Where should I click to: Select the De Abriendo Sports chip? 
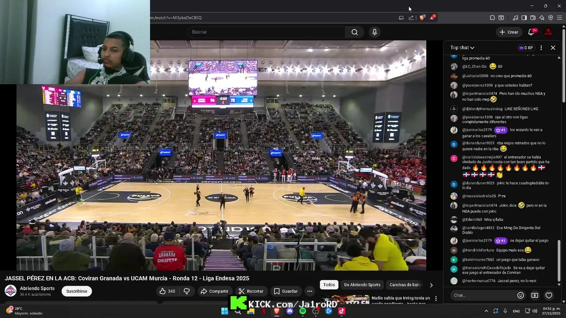pyautogui.click(x=362, y=285)
